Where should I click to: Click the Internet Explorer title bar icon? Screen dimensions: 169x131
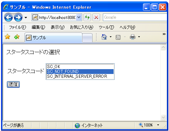click(x=6, y=7)
